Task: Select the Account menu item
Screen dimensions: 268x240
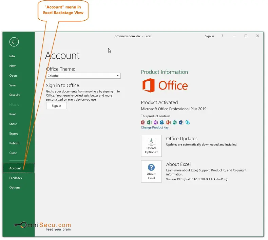Action: pyautogui.click(x=18, y=168)
